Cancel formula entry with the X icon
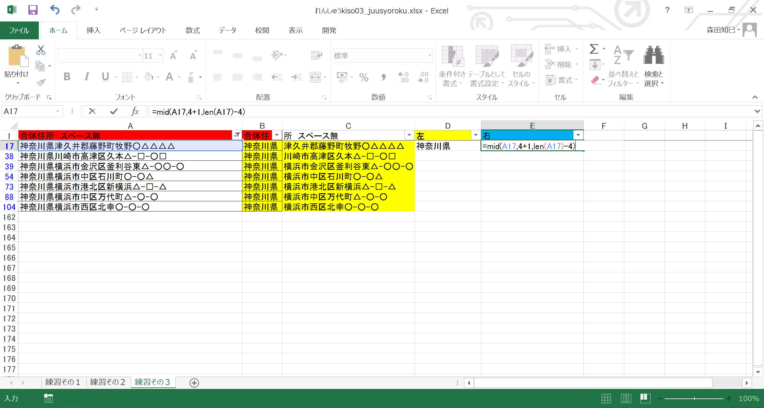This screenshot has height=408, width=764. point(92,112)
